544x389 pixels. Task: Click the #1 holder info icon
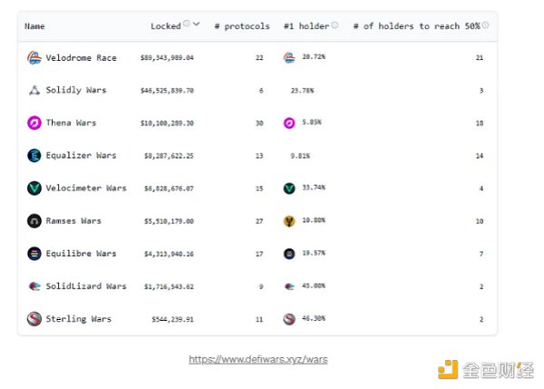[x=335, y=25]
